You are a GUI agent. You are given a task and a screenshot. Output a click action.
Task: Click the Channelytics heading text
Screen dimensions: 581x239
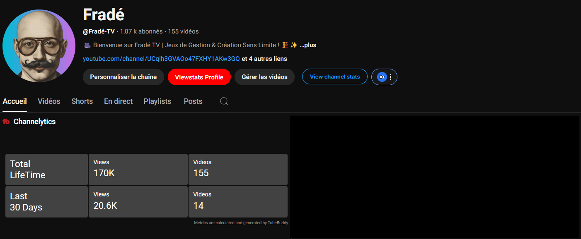(35, 122)
